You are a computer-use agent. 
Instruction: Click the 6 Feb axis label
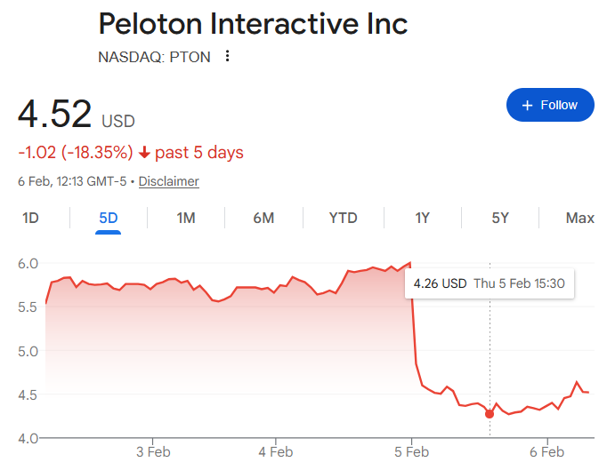point(546,451)
